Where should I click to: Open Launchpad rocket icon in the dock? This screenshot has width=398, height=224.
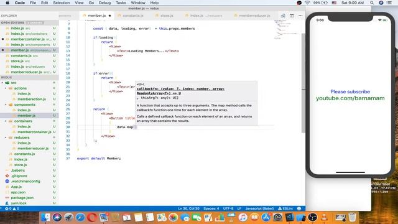[x=68, y=217]
